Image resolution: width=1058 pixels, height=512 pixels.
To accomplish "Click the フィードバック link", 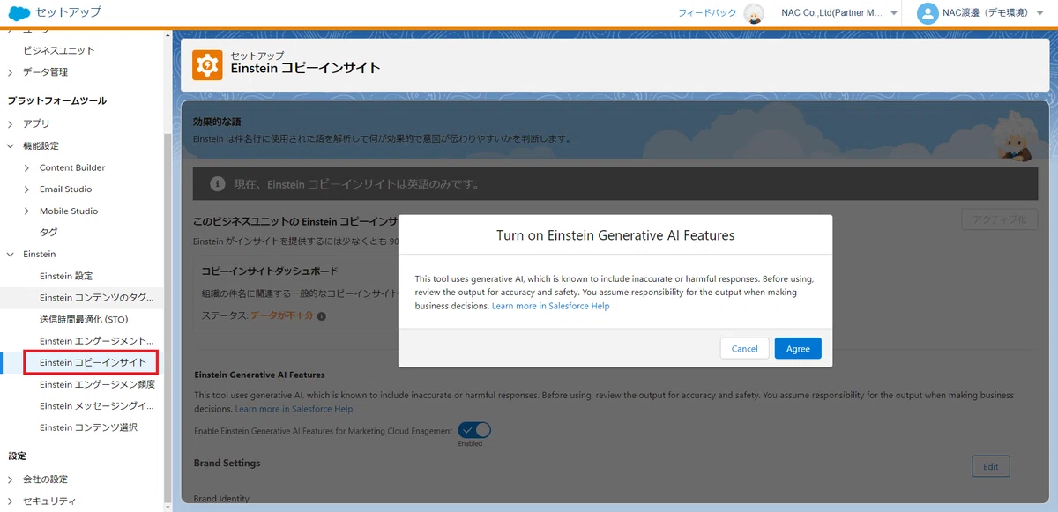I will (x=708, y=13).
